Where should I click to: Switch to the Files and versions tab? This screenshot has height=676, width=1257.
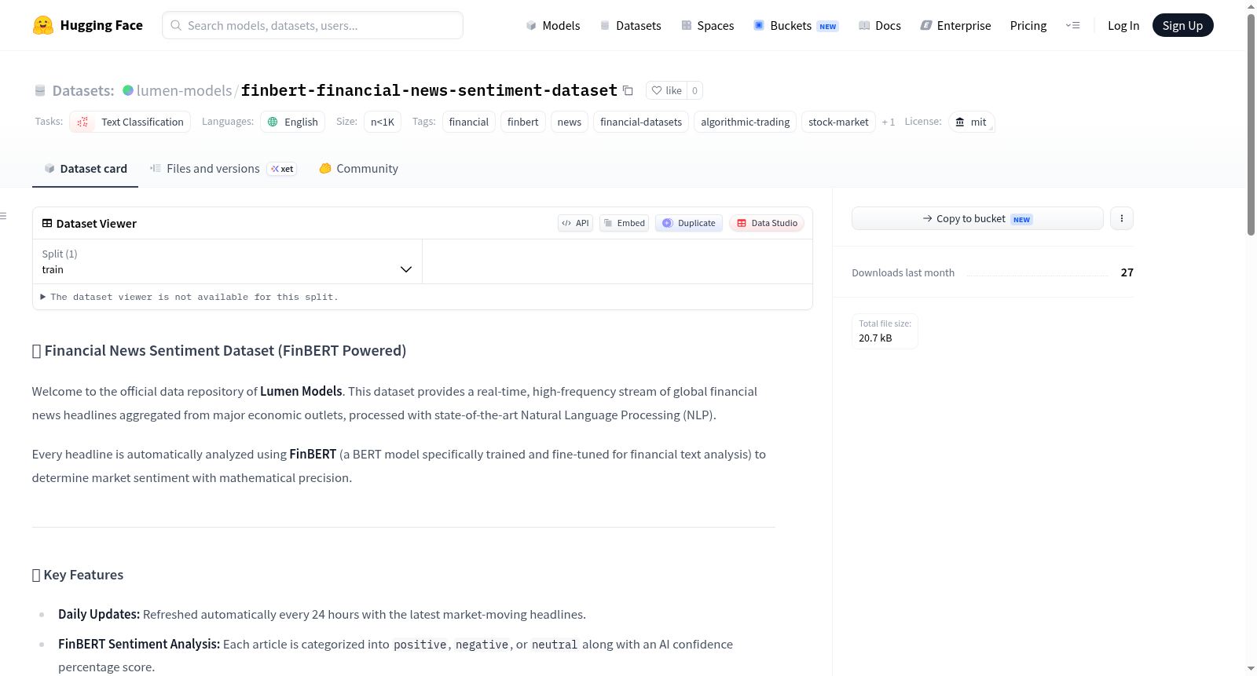pyautogui.click(x=222, y=168)
